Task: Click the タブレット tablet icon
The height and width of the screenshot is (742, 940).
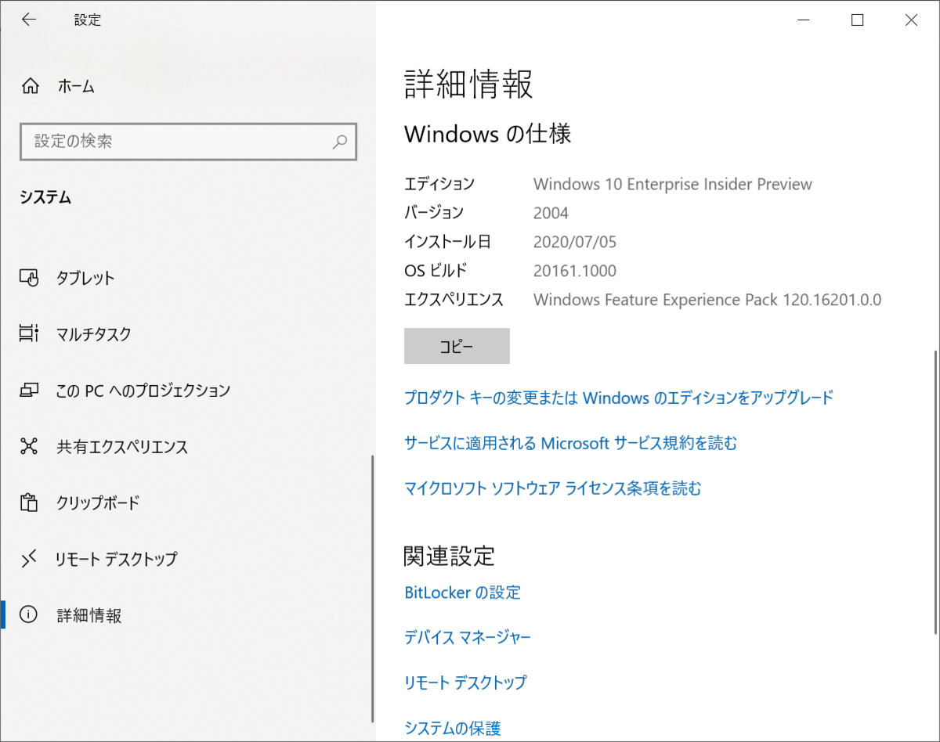Action: tap(29, 278)
